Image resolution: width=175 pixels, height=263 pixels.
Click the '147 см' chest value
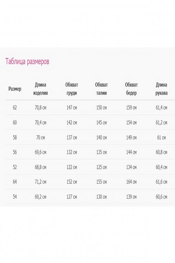72,107
